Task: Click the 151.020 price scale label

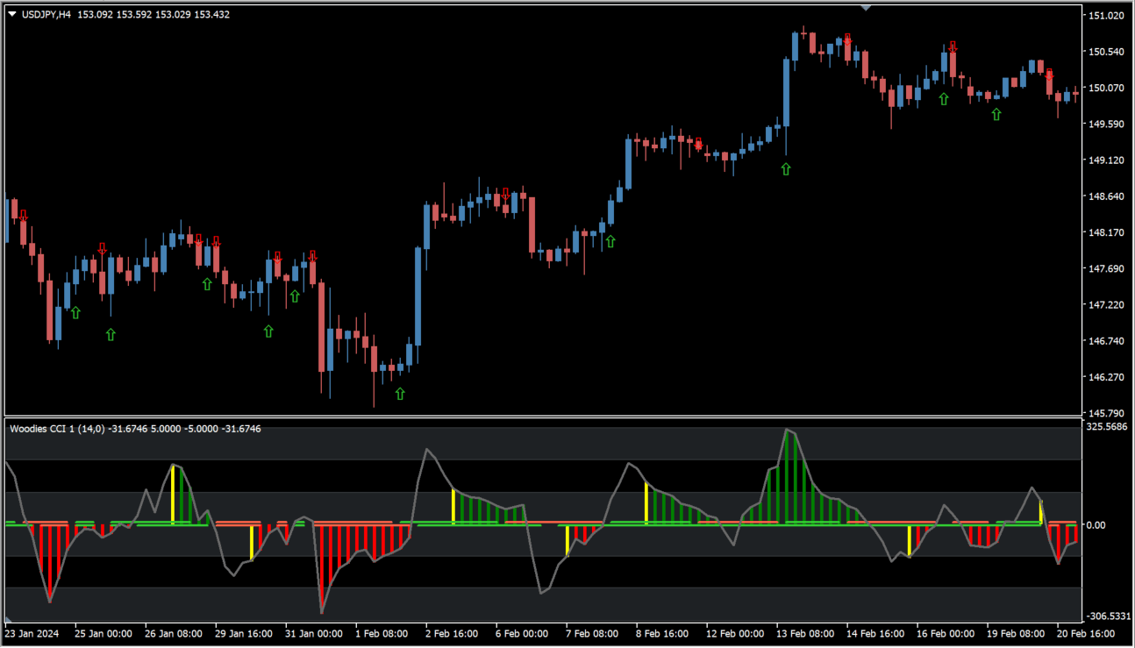Action: pos(1105,16)
